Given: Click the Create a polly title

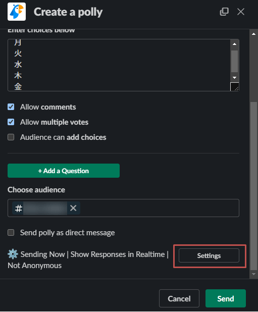Looking at the screenshot, I should 68,12.
